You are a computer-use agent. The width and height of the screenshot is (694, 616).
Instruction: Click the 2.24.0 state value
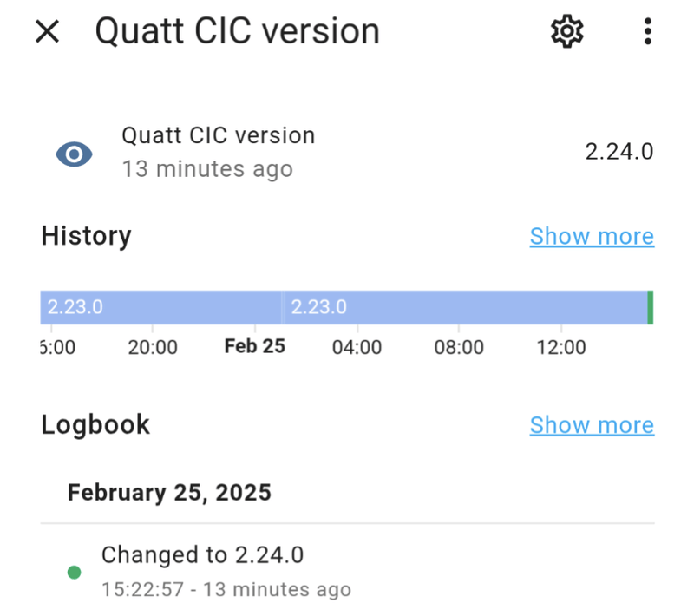(619, 152)
